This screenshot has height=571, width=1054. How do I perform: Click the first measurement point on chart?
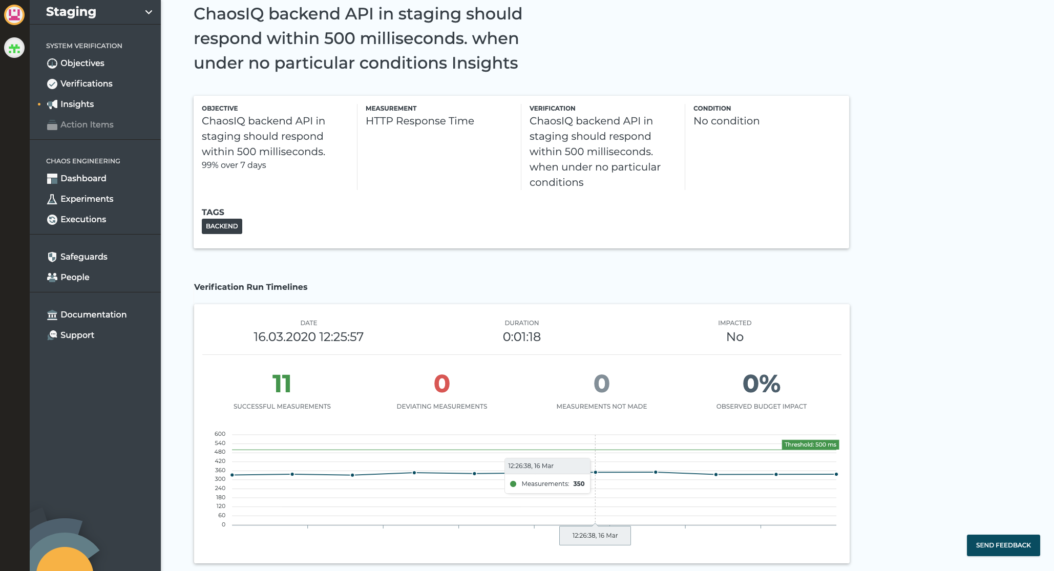pos(232,475)
